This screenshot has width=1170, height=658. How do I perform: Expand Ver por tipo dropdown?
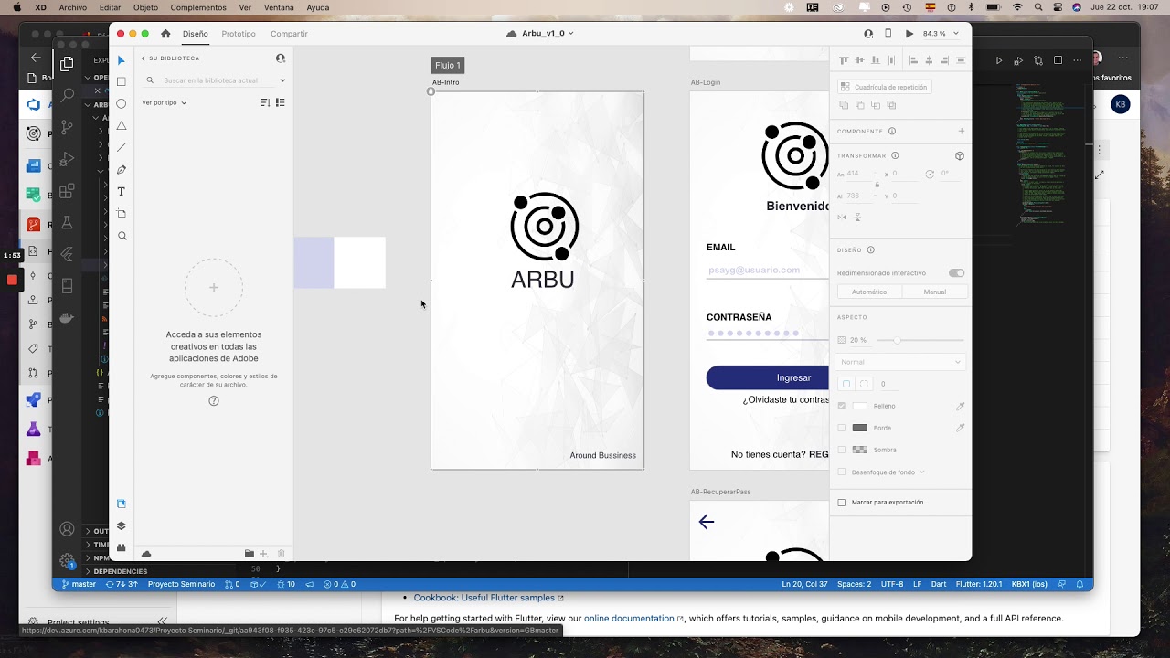click(x=165, y=102)
